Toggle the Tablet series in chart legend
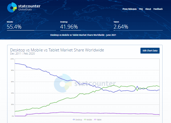Viewport: 171px width, 123px height. [98, 120]
